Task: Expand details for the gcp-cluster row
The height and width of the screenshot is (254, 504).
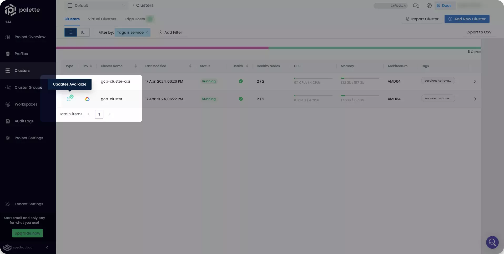Action: coord(475,99)
